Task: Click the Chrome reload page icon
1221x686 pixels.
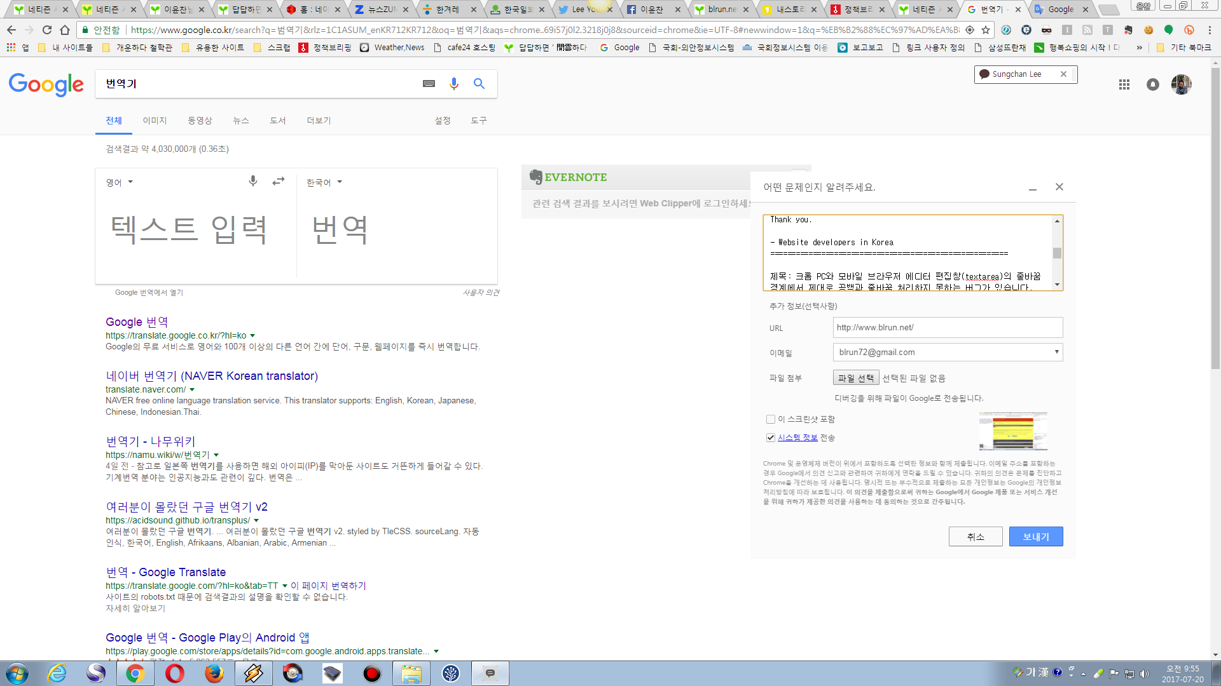Action: click(x=47, y=30)
